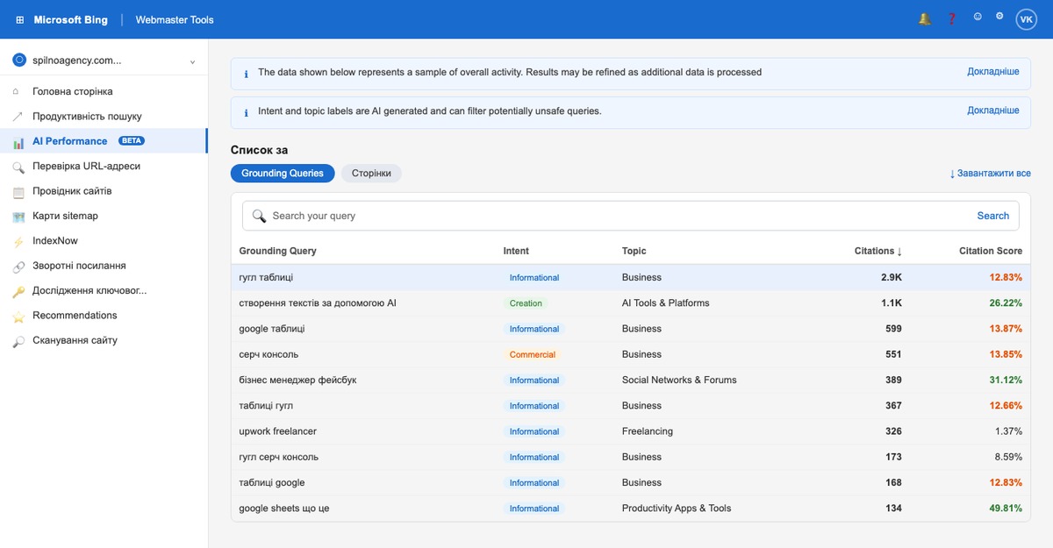Screen dimensions: 1053x548
Task: Click Citation Score column header
Action: click(991, 251)
